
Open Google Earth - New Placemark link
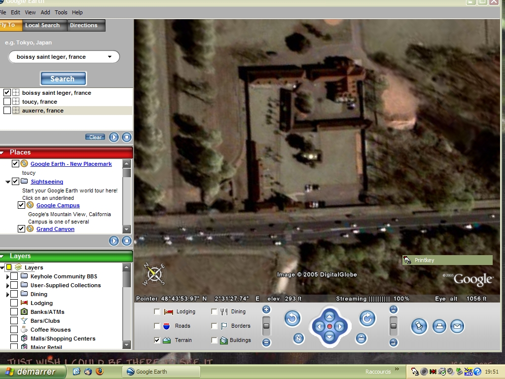coord(71,164)
